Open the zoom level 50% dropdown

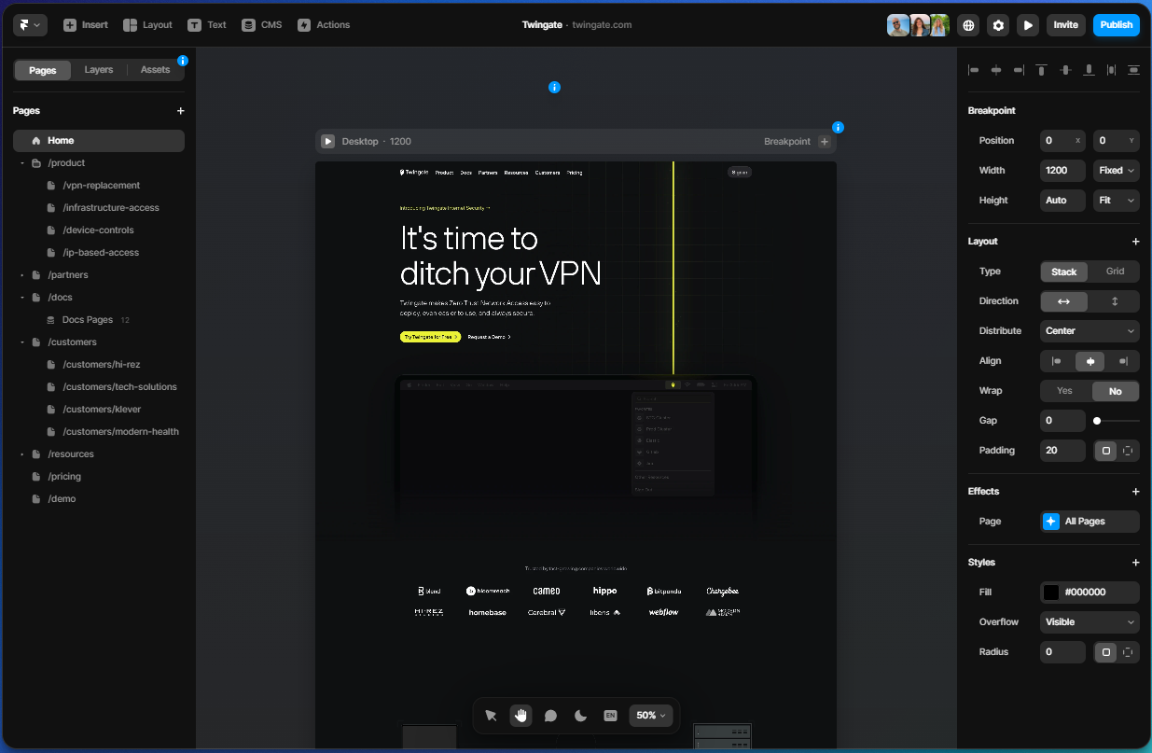650,715
